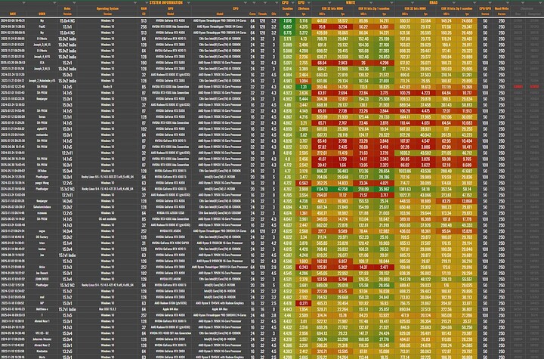The width and height of the screenshot is (544, 359).
Task: Select red GPU value 0.243
Action: (304, 268)
